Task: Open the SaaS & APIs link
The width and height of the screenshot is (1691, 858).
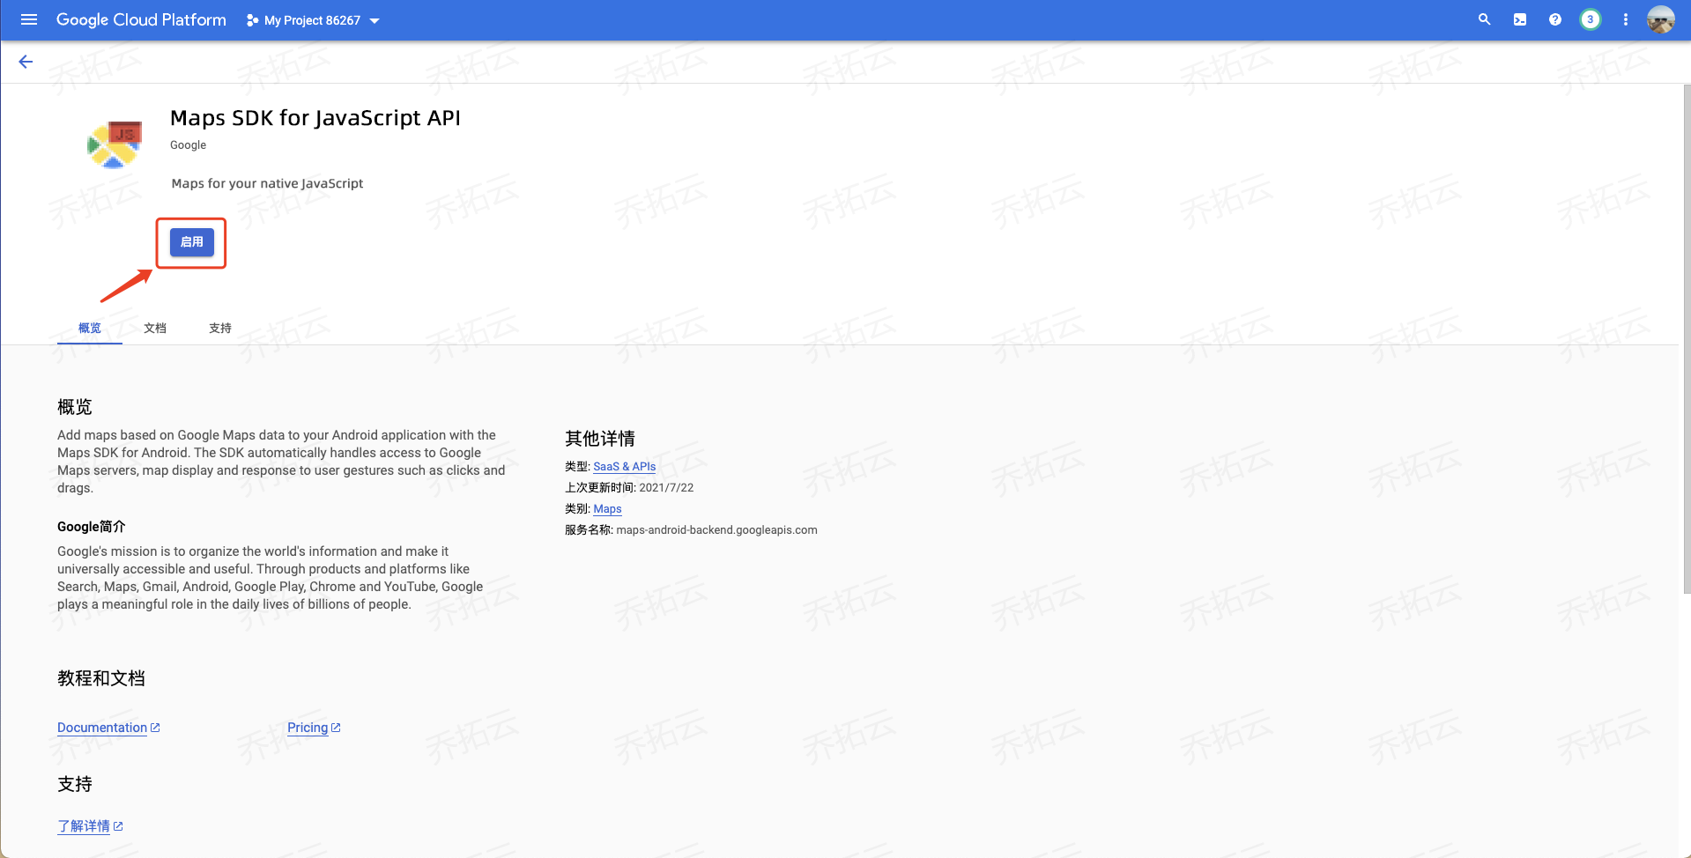Action: click(x=625, y=467)
